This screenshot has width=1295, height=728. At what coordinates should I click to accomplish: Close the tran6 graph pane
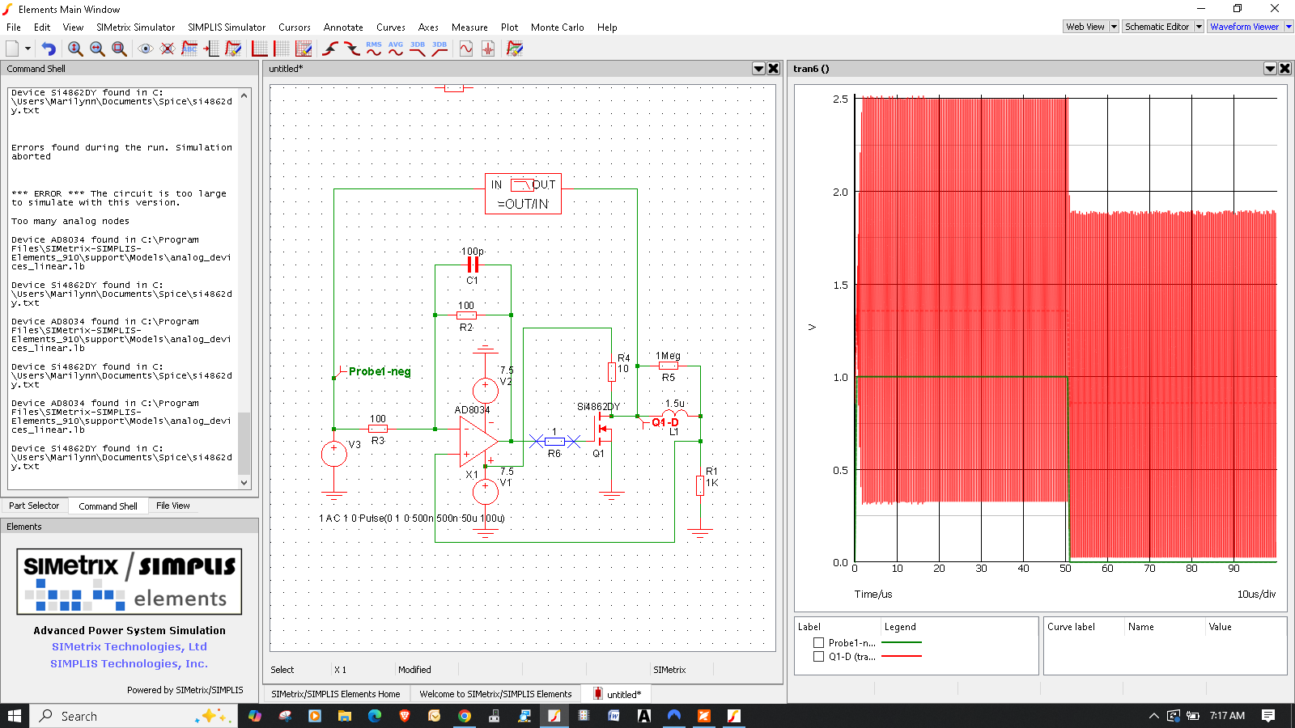point(1285,69)
